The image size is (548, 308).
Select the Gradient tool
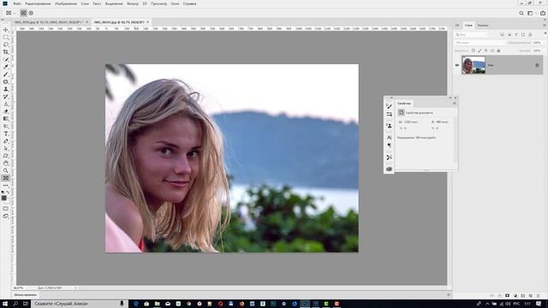(x=6, y=119)
